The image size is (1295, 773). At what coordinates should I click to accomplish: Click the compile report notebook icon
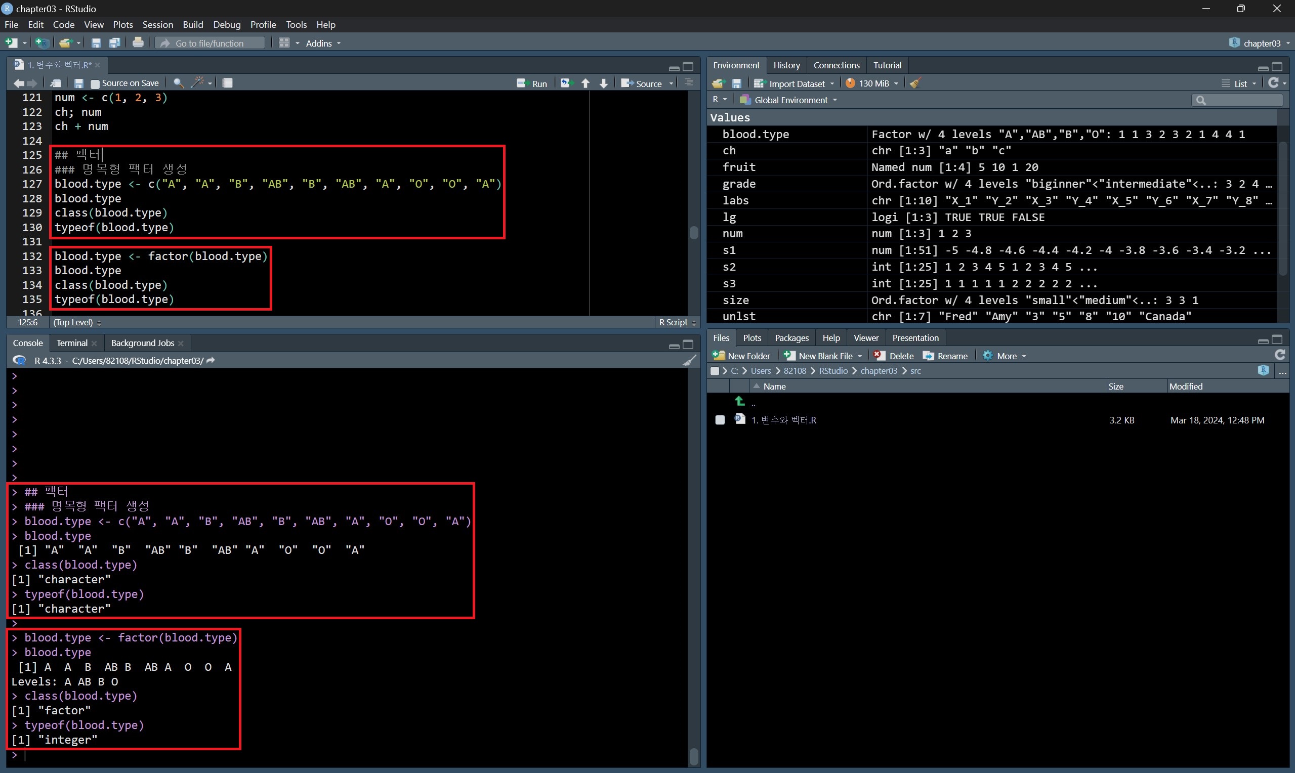point(228,83)
